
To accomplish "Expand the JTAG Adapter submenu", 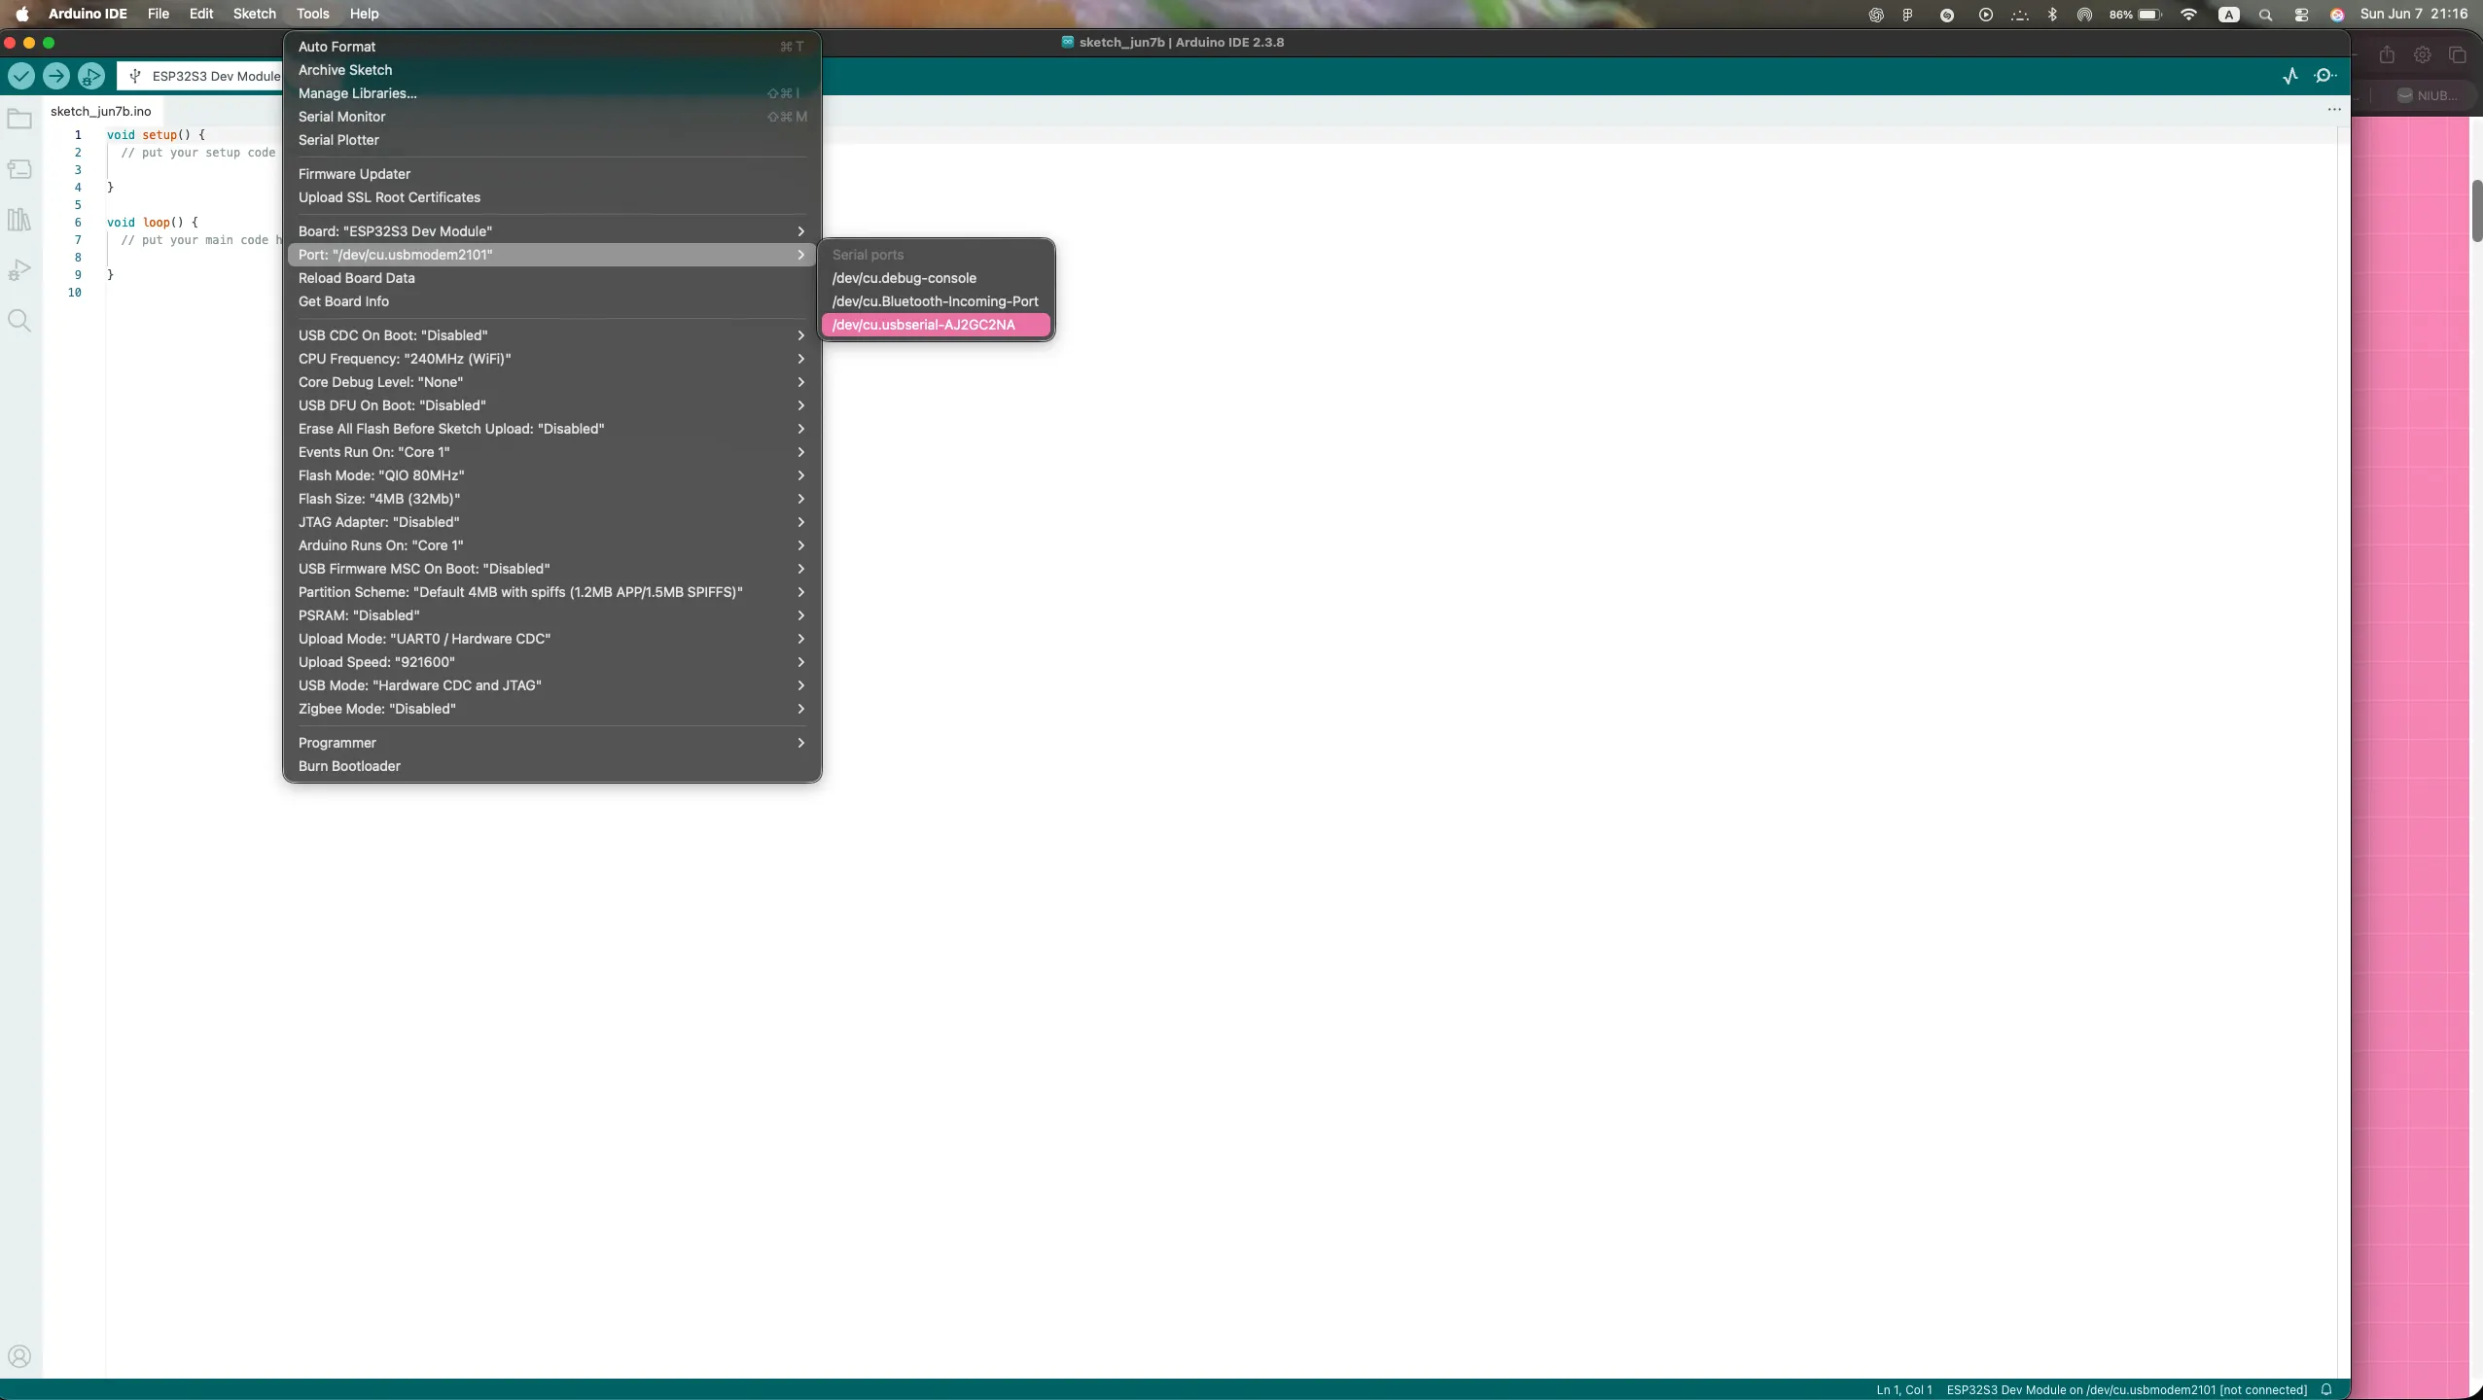I will [551, 522].
